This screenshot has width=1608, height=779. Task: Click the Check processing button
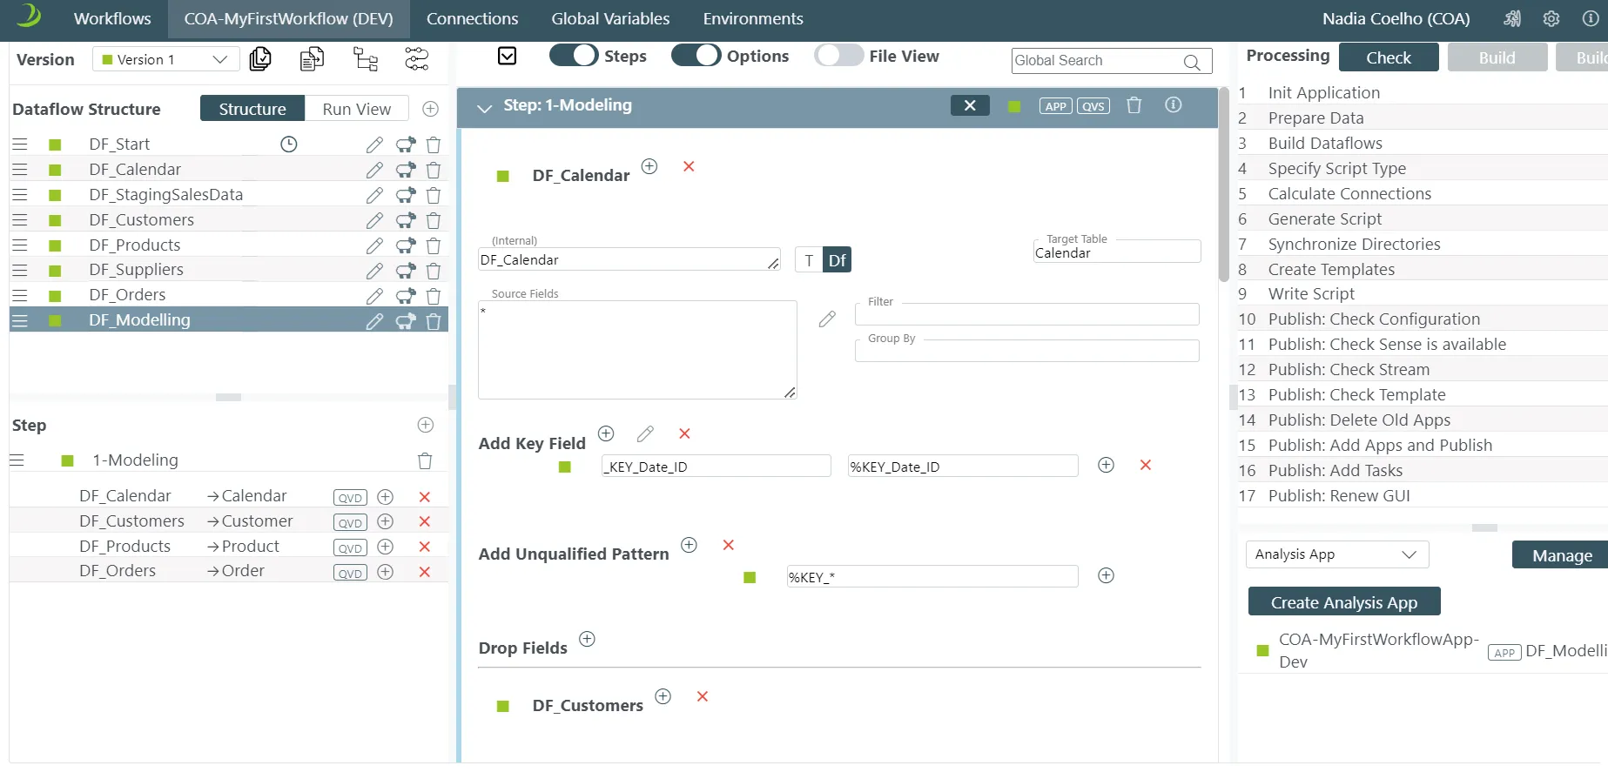click(x=1388, y=57)
